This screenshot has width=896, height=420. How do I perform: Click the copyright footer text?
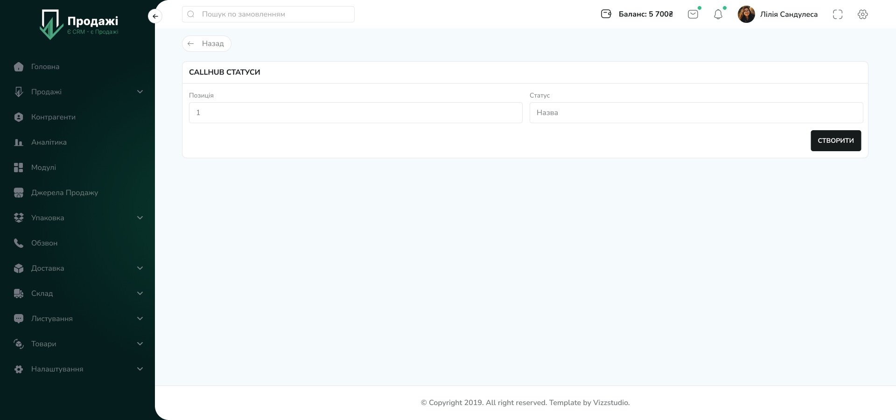pyautogui.click(x=525, y=403)
